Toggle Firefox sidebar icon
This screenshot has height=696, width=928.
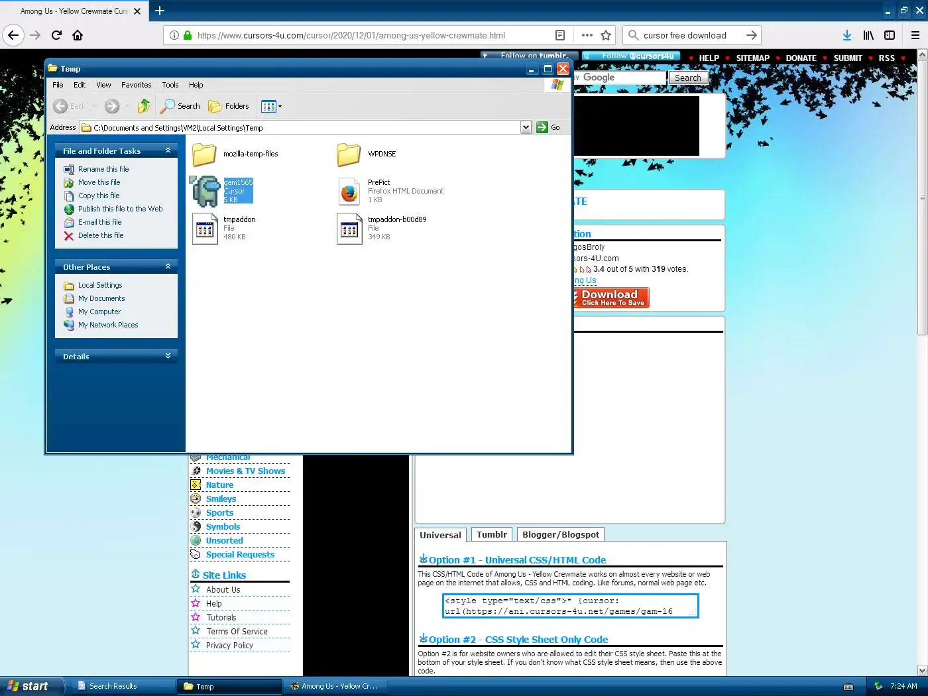[x=890, y=35]
